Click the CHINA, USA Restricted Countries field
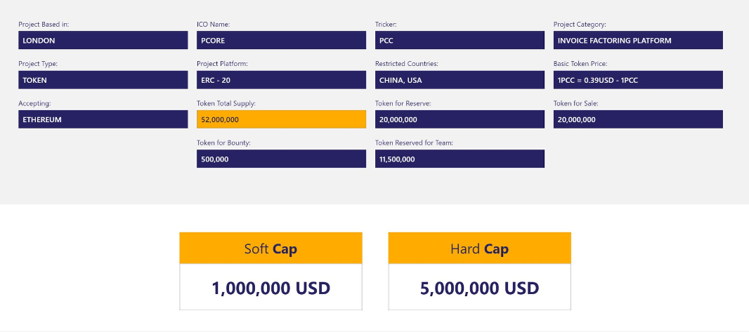 460,80
